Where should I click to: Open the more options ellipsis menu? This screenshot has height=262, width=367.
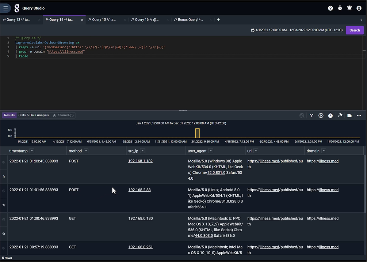point(359,115)
